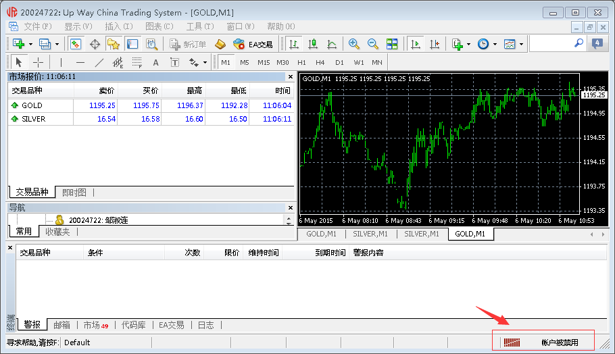This screenshot has height=354, width=615.
Task: Select the Vertical Line drawing tool
Action: pos(61,62)
